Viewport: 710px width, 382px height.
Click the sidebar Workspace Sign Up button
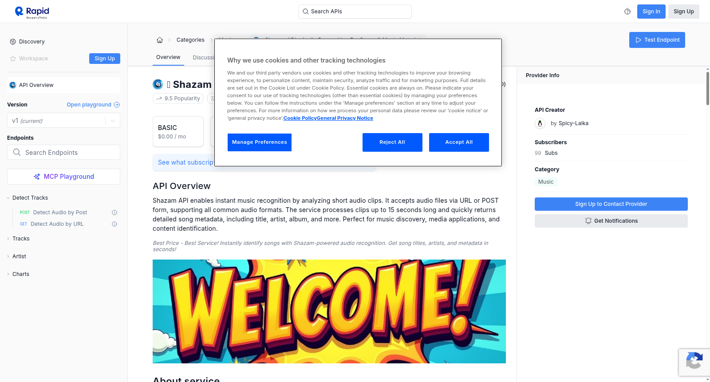coord(105,59)
